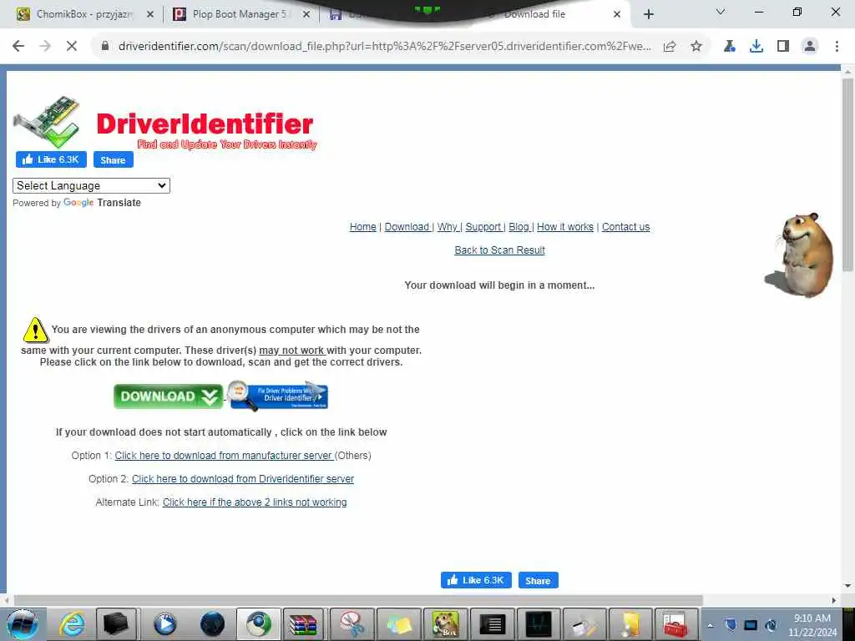Click the alternate link if above not working
Image resolution: width=855 pixels, height=641 pixels.
tap(255, 502)
